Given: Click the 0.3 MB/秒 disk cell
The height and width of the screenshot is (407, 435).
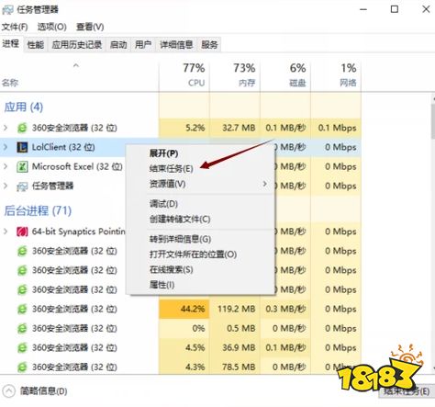Looking at the screenshot, I should [x=285, y=309].
